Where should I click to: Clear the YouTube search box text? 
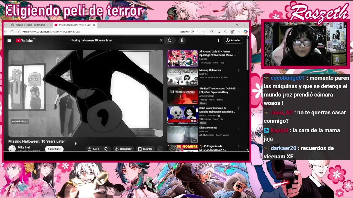coord(161,40)
